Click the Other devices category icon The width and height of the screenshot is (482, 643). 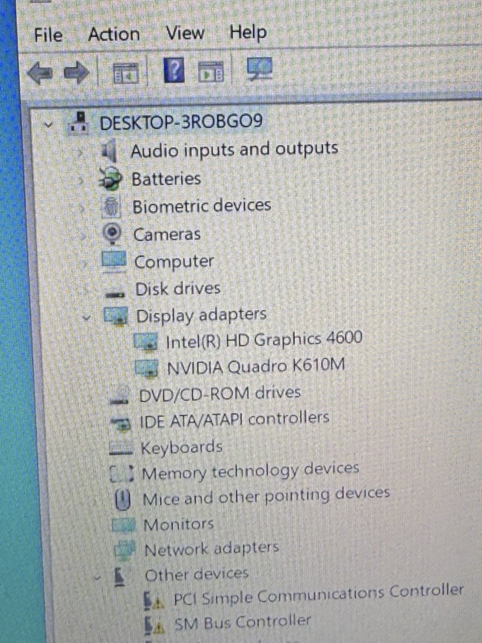point(120,577)
